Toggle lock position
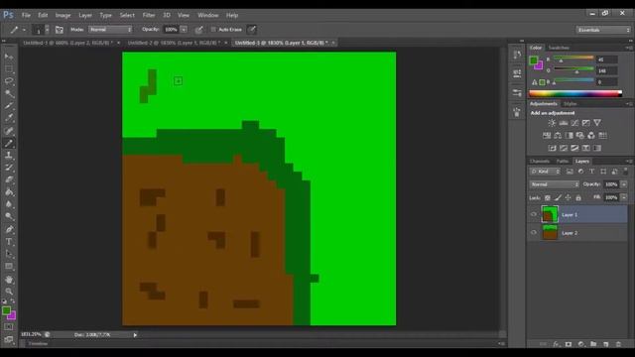This screenshot has height=357, width=635. [x=568, y=197]
